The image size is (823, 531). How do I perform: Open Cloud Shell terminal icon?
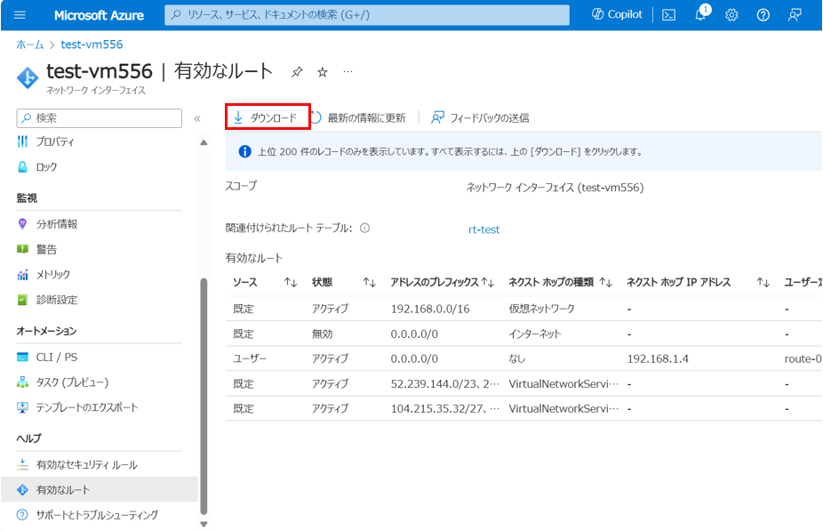[668, 15]
